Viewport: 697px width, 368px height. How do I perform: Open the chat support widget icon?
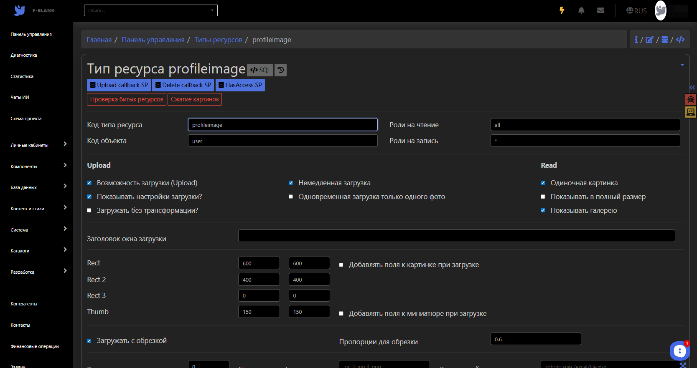click(679, 351)
